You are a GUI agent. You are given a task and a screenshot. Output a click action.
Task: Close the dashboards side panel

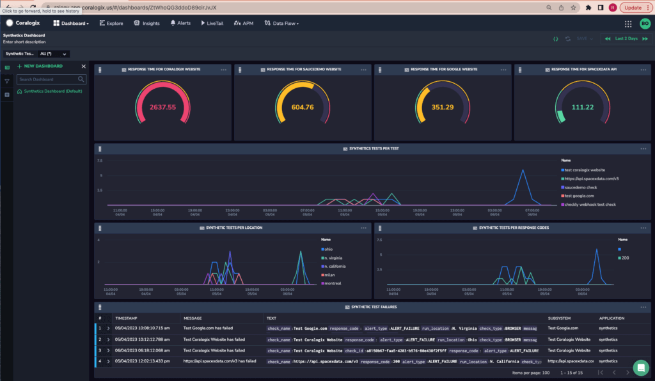click(84, 66)
